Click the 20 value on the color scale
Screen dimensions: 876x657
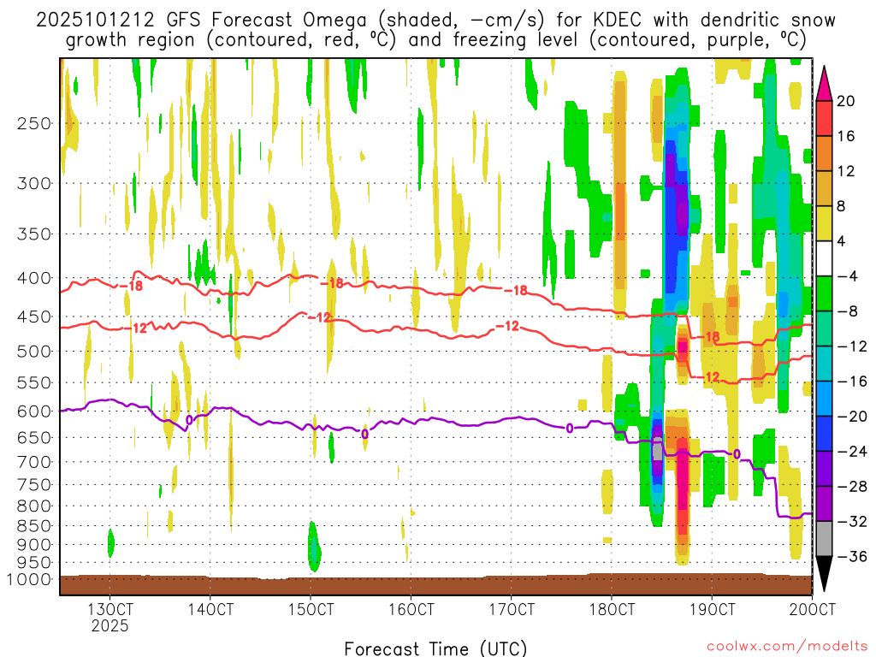pyautogui.click(x=846, y=101)
